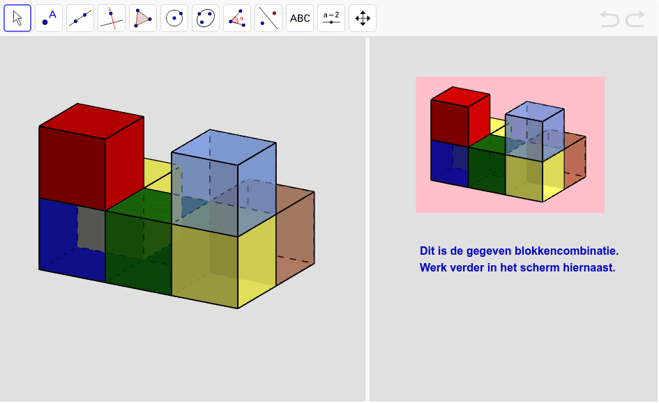The width and height of the screenshot is (659, 403).
Task: Click the text 'Werk verder in het scherm hiernaast.'
Action: point(517,267)
